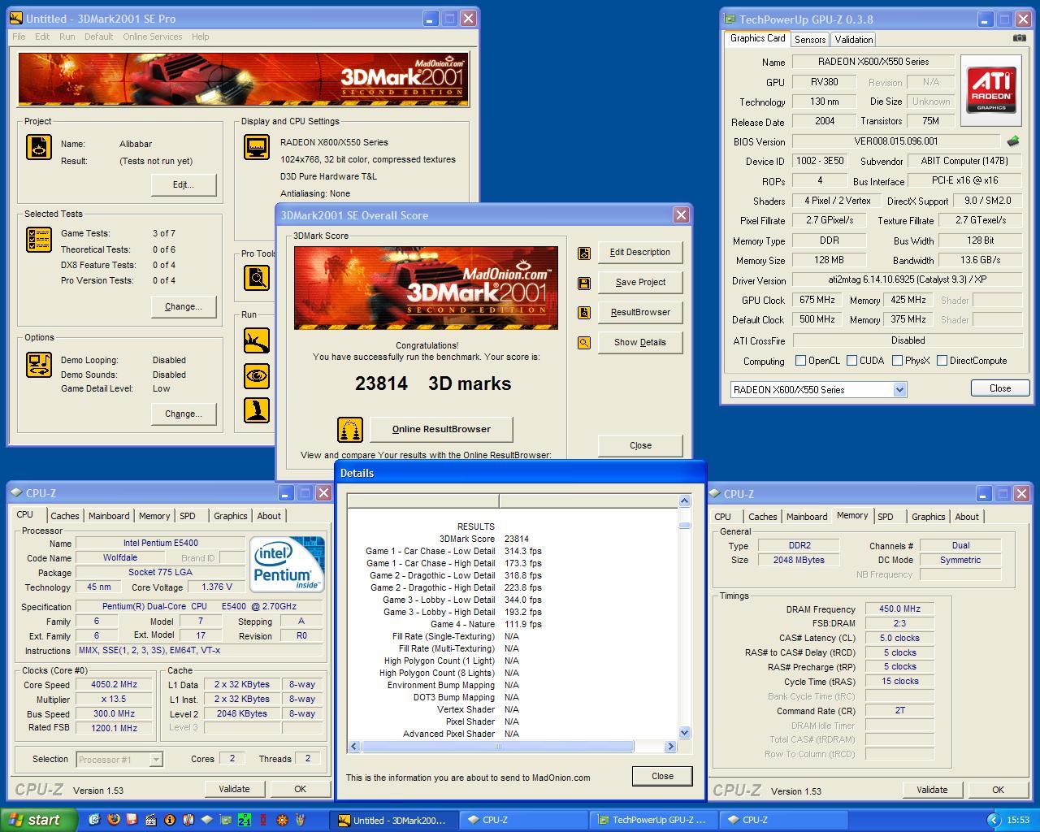This screenshot has width=1040, height=832.
Task: Enable the DirectCompute checkbox in GPU-Z
Action: pyautogui.click(x=942, y=361)
